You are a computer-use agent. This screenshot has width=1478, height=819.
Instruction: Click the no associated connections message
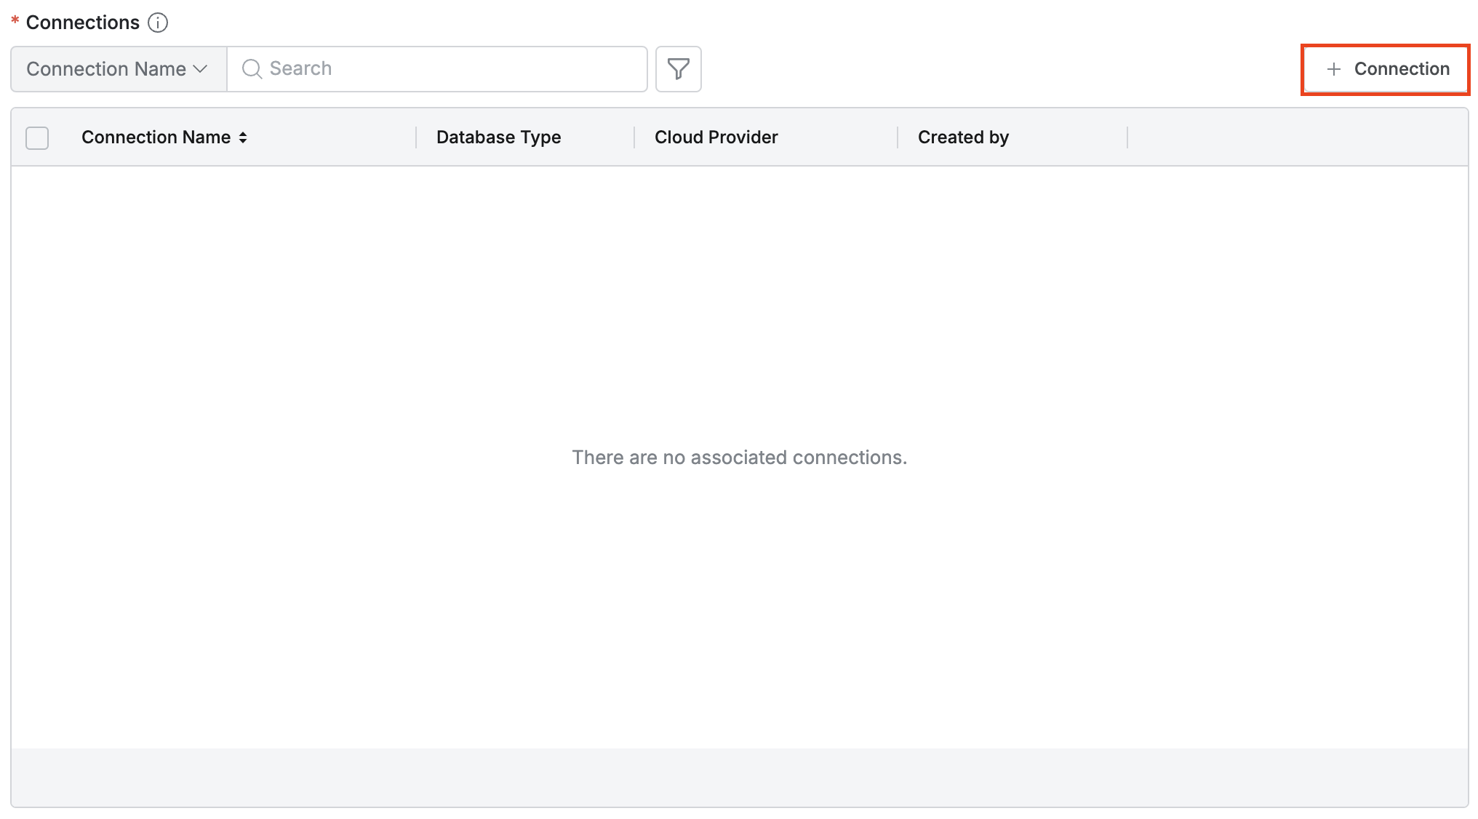(739, 458)
